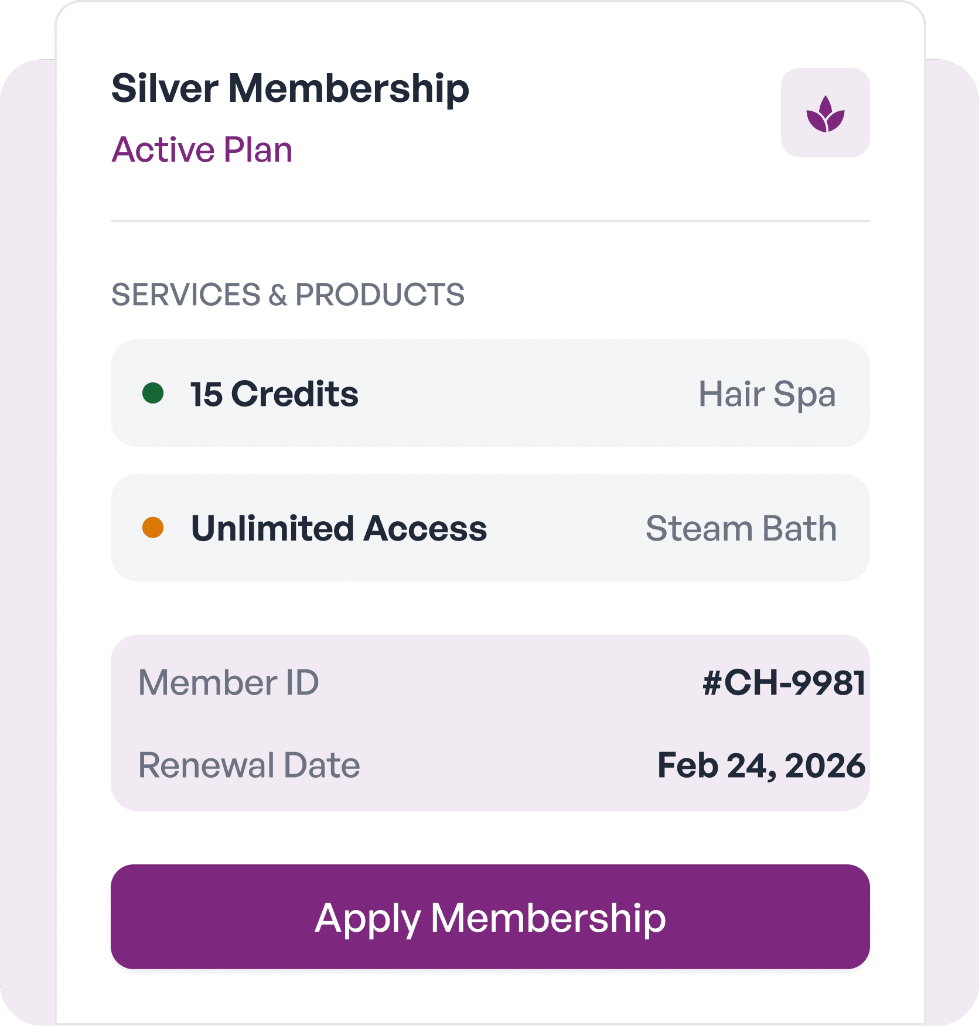Screen dimensions: 979x1026
Task: Click the SERVICES & PRODUCTS section heading
Action: (x=288, y=295)
